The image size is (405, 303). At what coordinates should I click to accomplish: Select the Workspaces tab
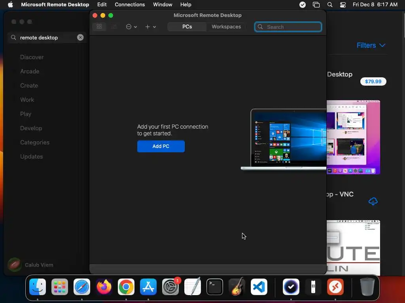(226, 27)
